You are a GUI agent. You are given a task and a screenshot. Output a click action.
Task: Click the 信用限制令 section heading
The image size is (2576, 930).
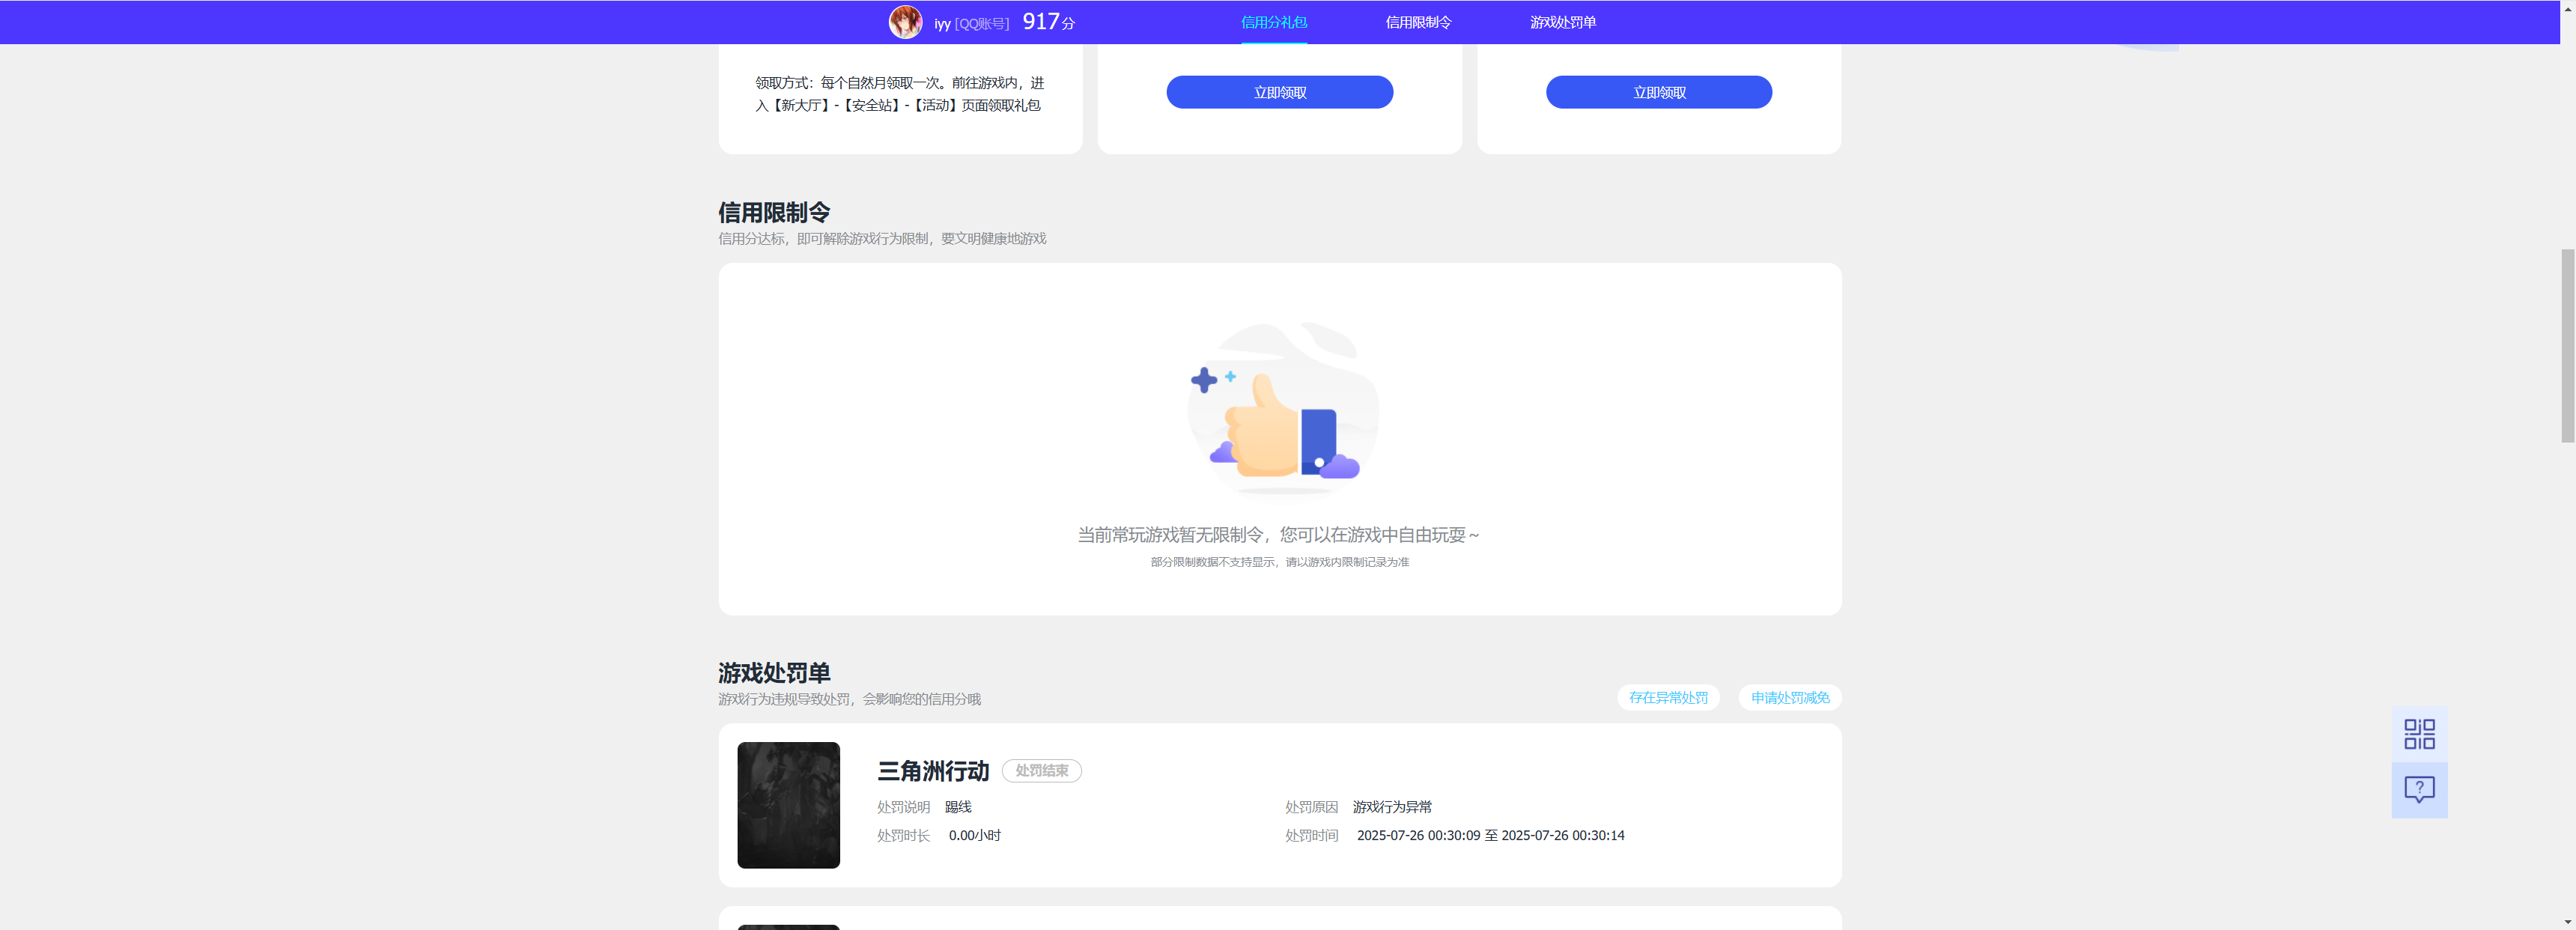774,212
